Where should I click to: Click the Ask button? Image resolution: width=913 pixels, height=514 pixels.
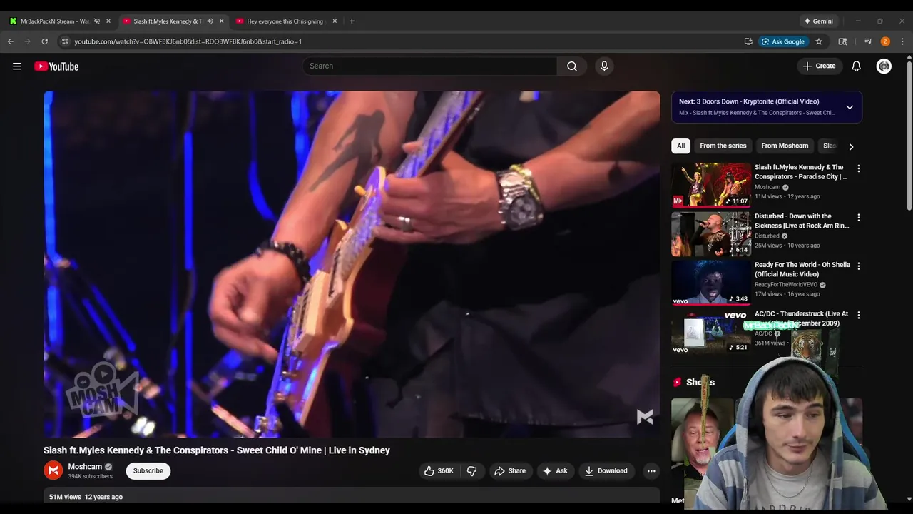(x=555, y=470)
